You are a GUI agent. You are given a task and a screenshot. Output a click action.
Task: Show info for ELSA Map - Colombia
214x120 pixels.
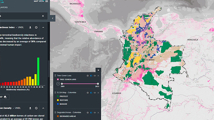88,93
